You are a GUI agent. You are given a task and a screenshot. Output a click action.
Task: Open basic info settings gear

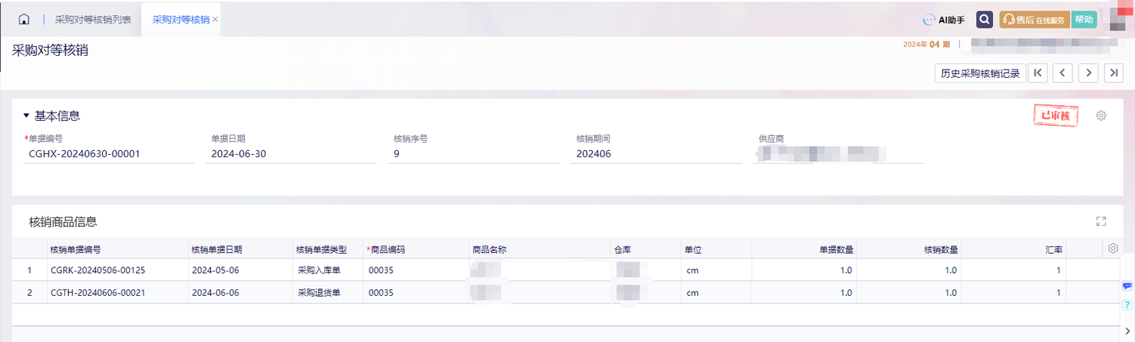point(1101,116)
